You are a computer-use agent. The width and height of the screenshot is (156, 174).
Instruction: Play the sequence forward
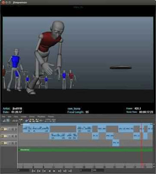click(x=54, y=171)
